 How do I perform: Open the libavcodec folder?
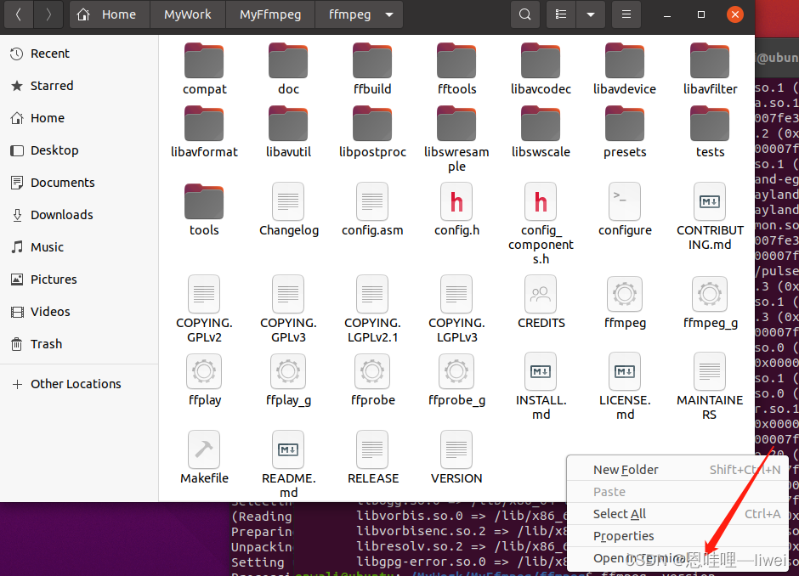[x=541, y=60]
